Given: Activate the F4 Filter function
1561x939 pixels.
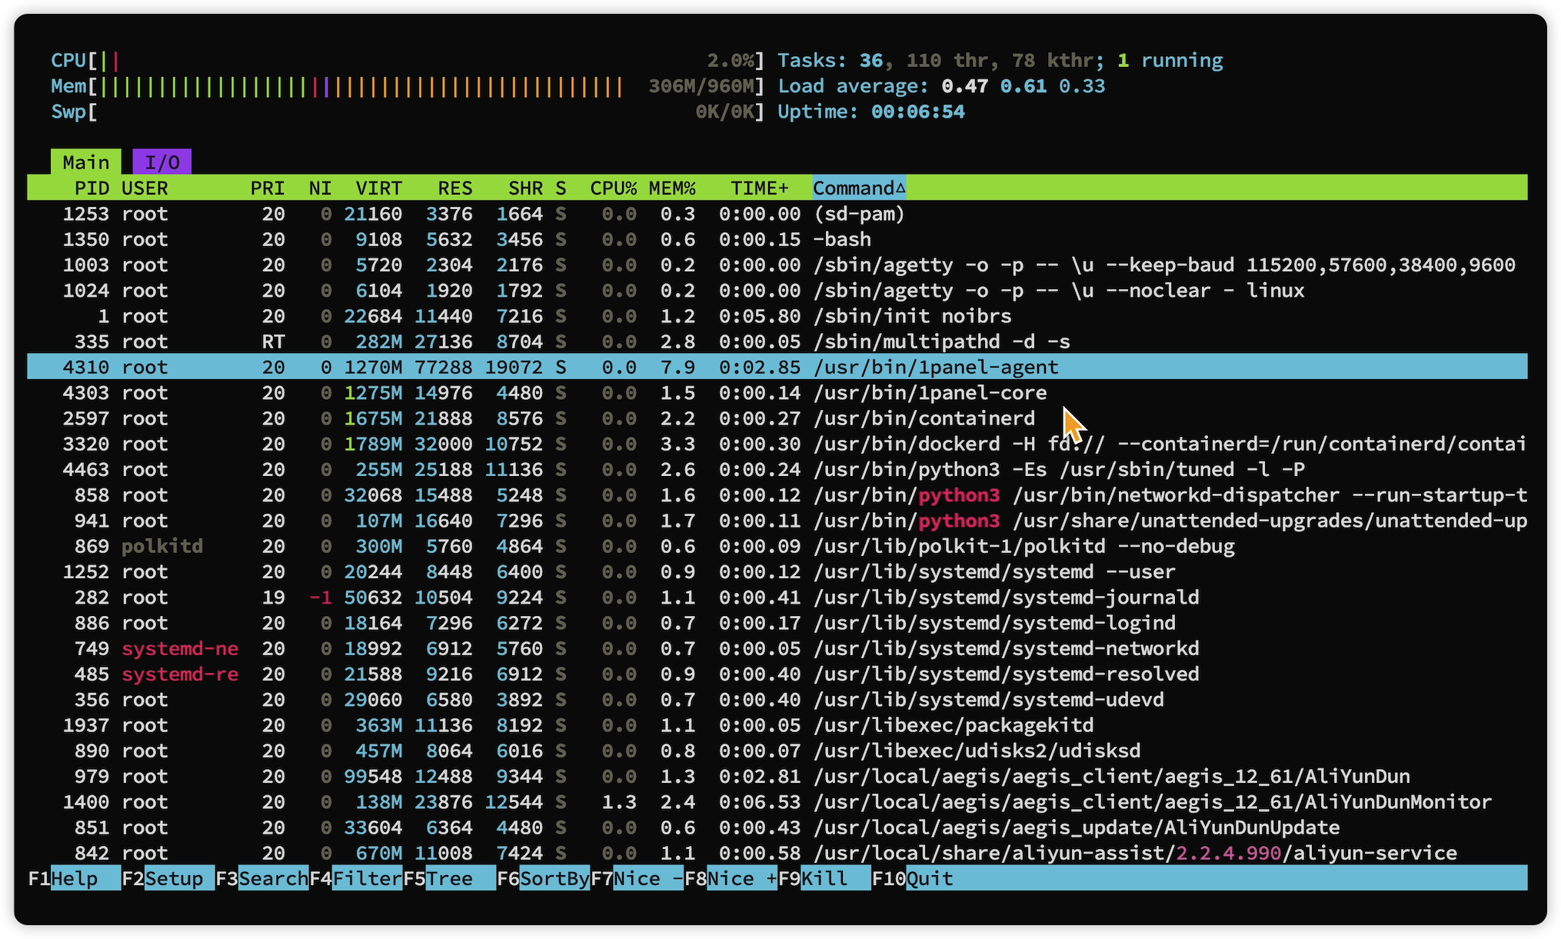Looking at the screenshot, I should [367, 878].
